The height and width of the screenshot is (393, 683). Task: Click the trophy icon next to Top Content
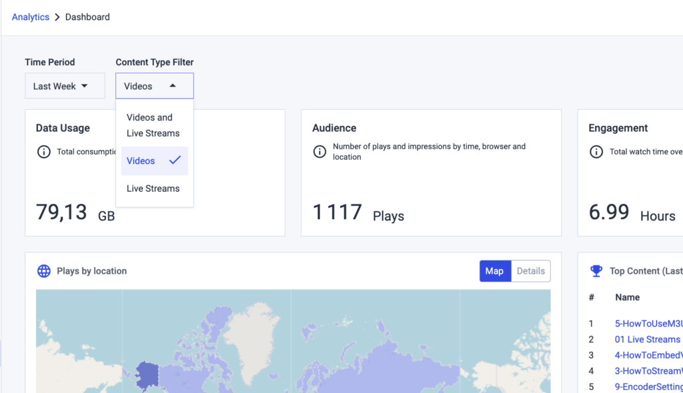point(595,270)
